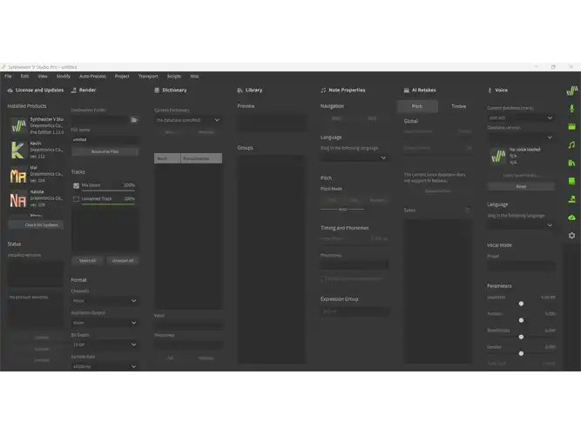Open the View menu

pos(43,77)
